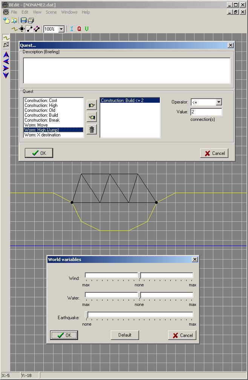The height and width of the screenshot is (380, 248).
Task: Open the File menu
Action: (14, 12)
